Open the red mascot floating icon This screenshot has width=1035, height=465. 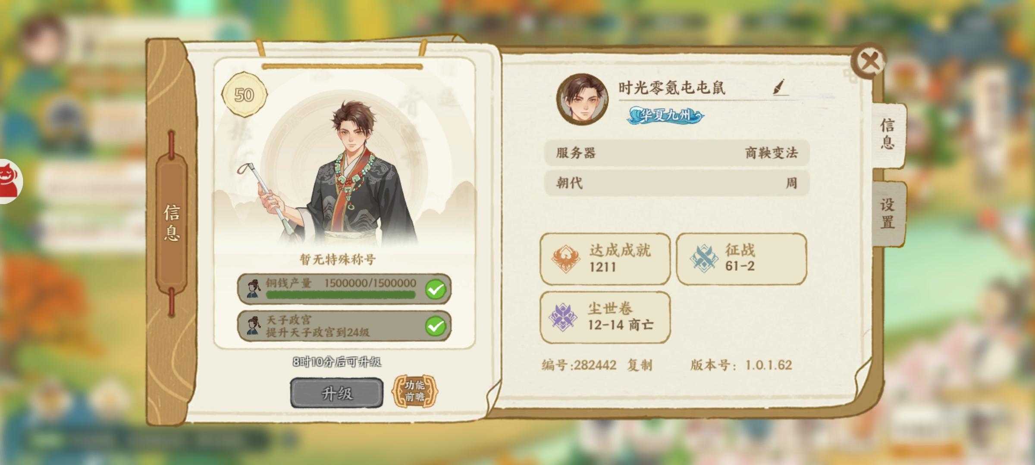click(9, 181)
